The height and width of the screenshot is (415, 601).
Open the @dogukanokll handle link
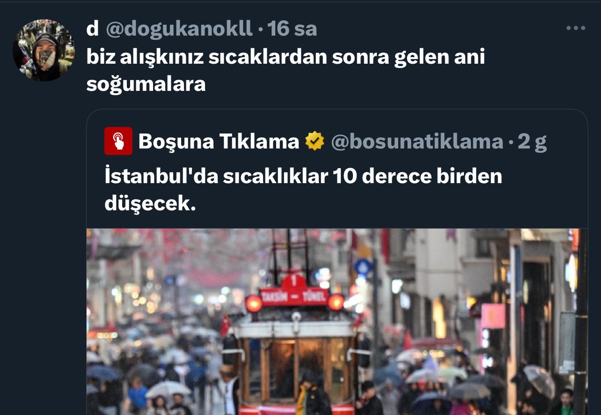pyautogui.click(x=179, y=29)
